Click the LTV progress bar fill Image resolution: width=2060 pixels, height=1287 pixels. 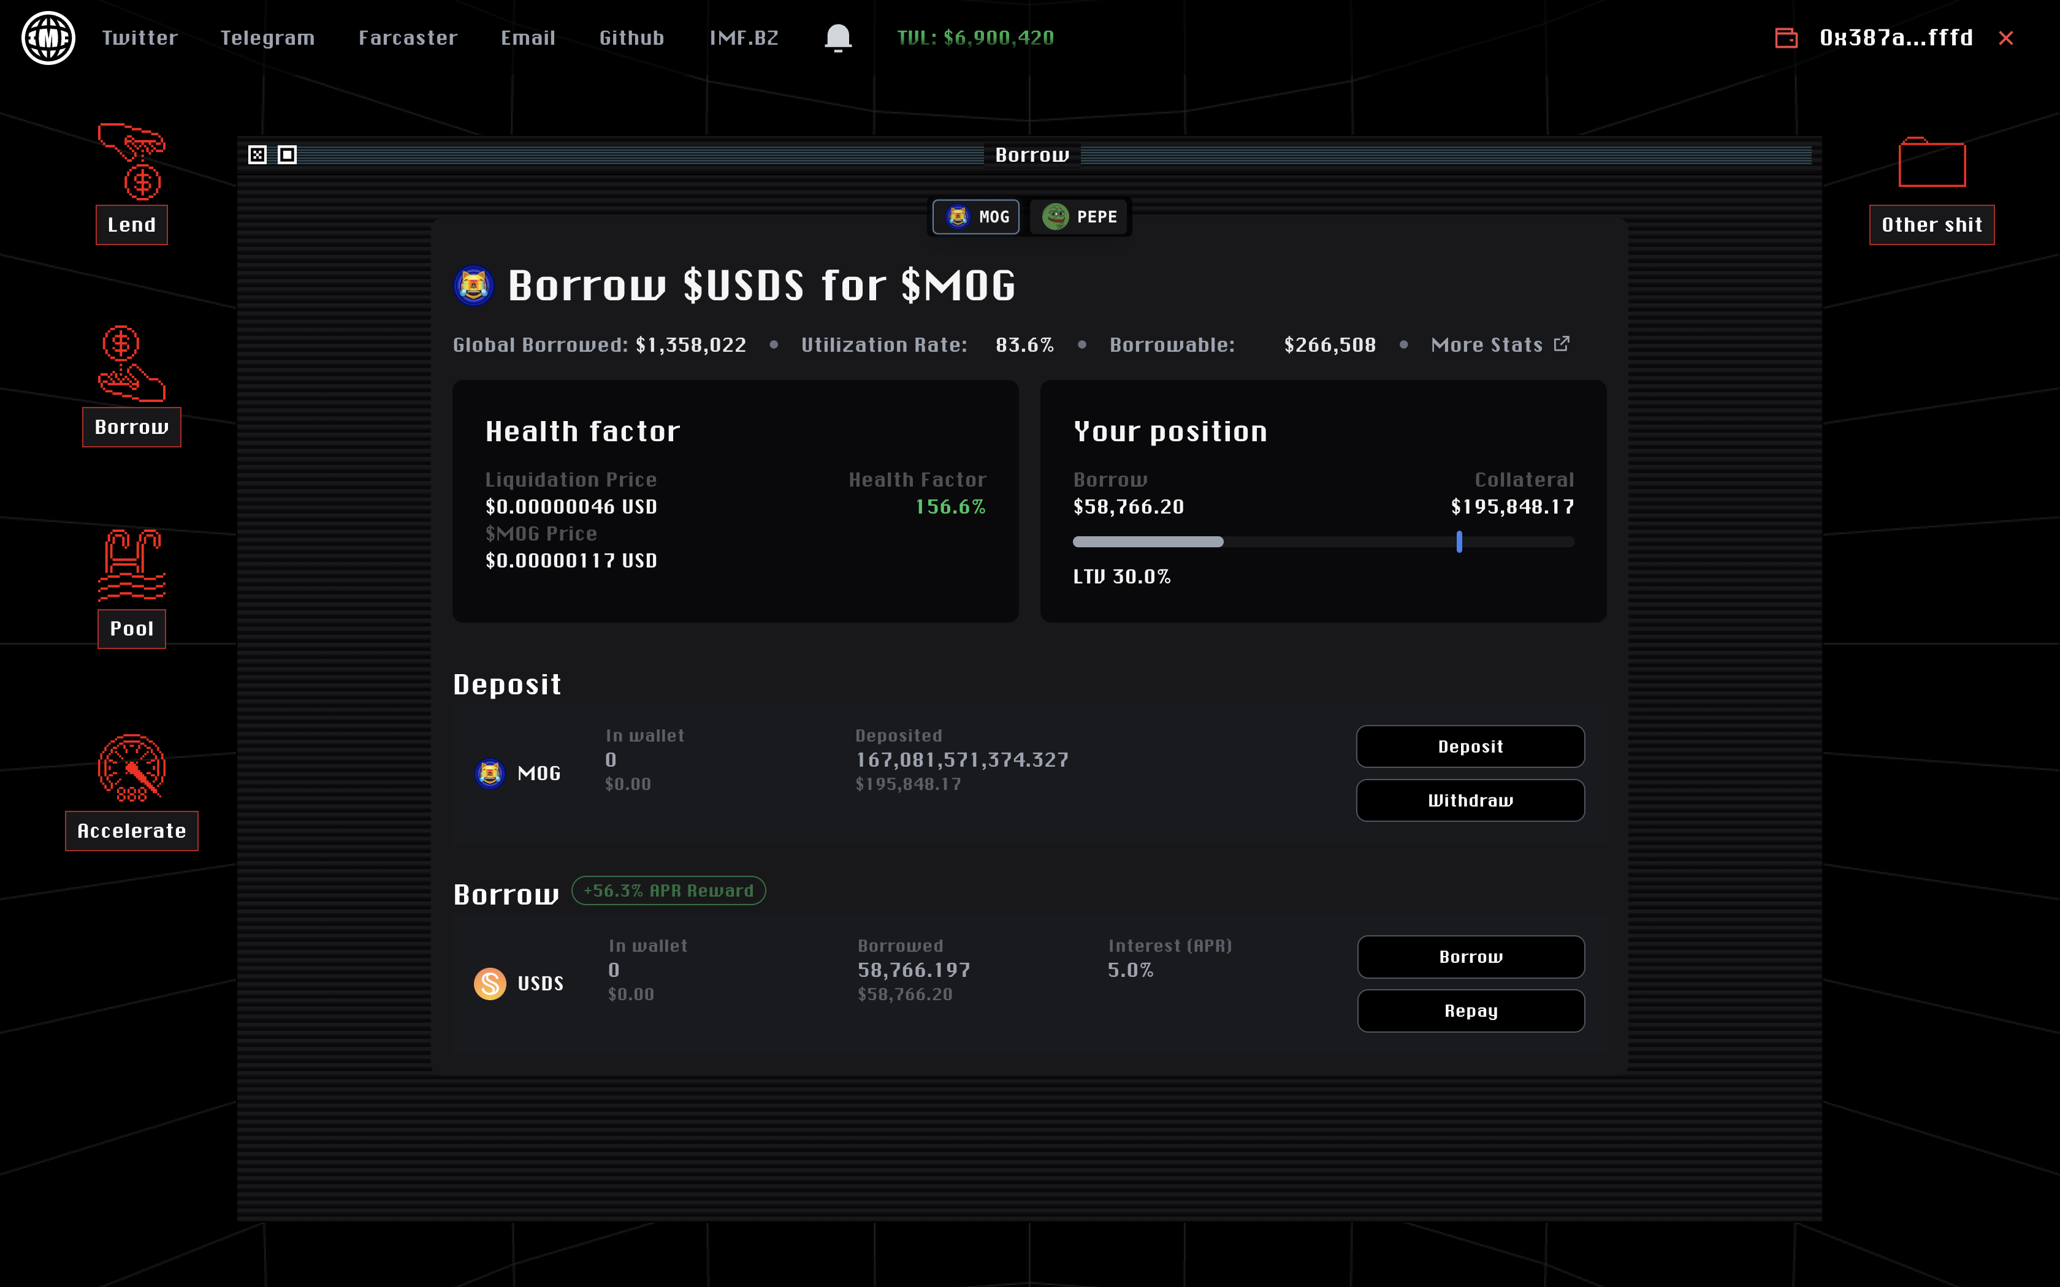(x=1148, y=541)
